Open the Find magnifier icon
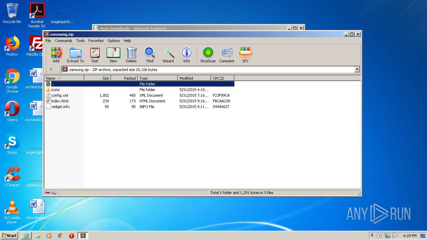427x240 pixels. [150, 55]
